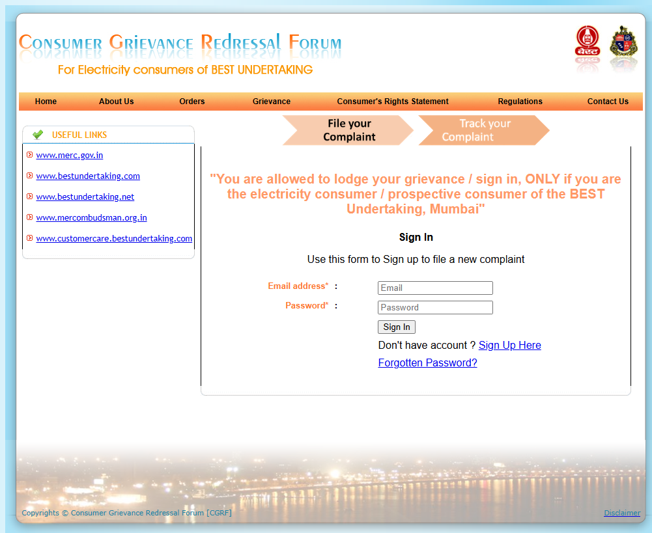Open the About Us menu
The image size is (652, 533).
tap(116, 102)
